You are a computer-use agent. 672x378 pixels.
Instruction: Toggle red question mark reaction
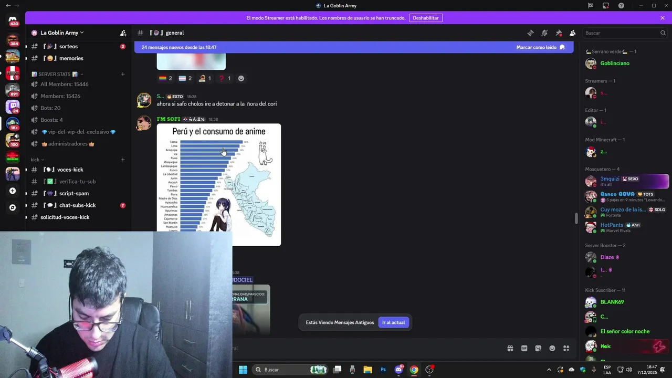coord(224,78)
